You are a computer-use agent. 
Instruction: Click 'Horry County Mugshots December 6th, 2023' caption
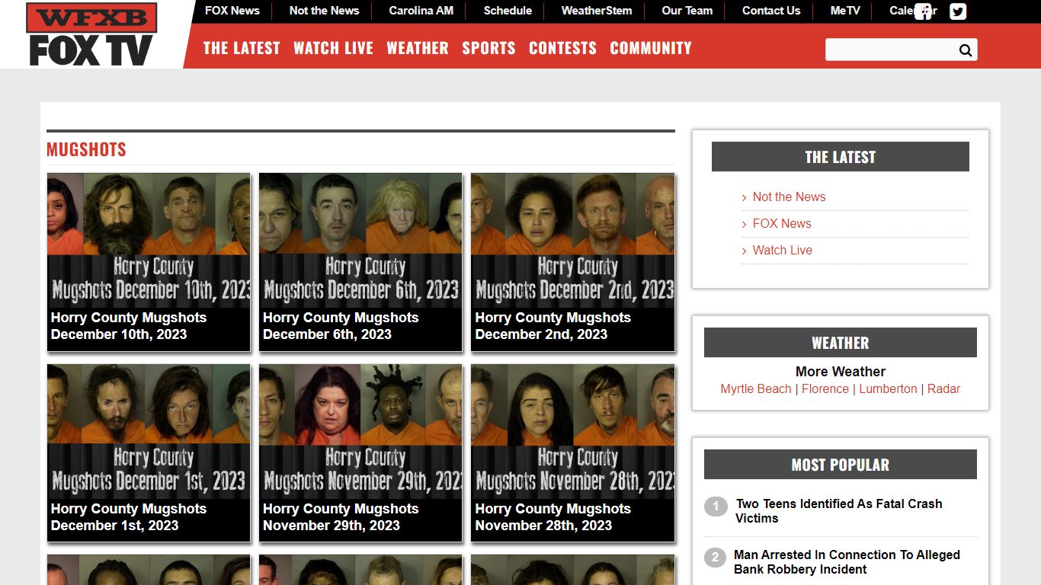click(341, 326)
